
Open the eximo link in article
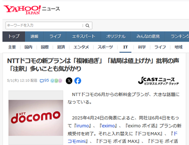coord(108,126)
